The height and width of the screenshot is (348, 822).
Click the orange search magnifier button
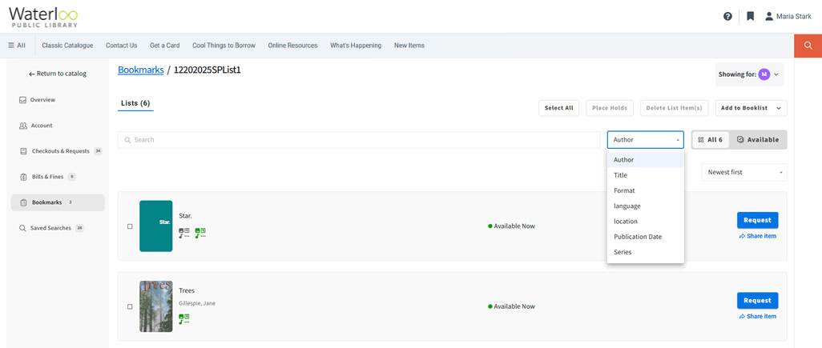coord(808,46)
